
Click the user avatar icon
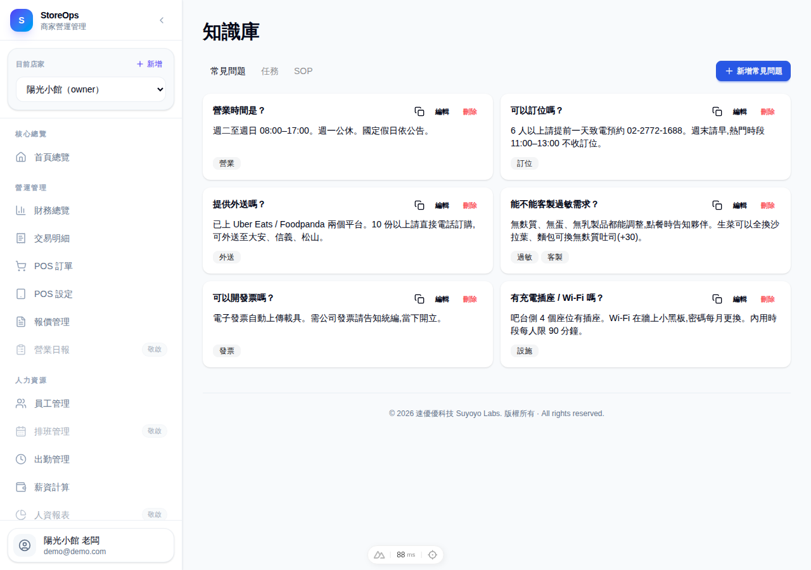tap(25, 545)
